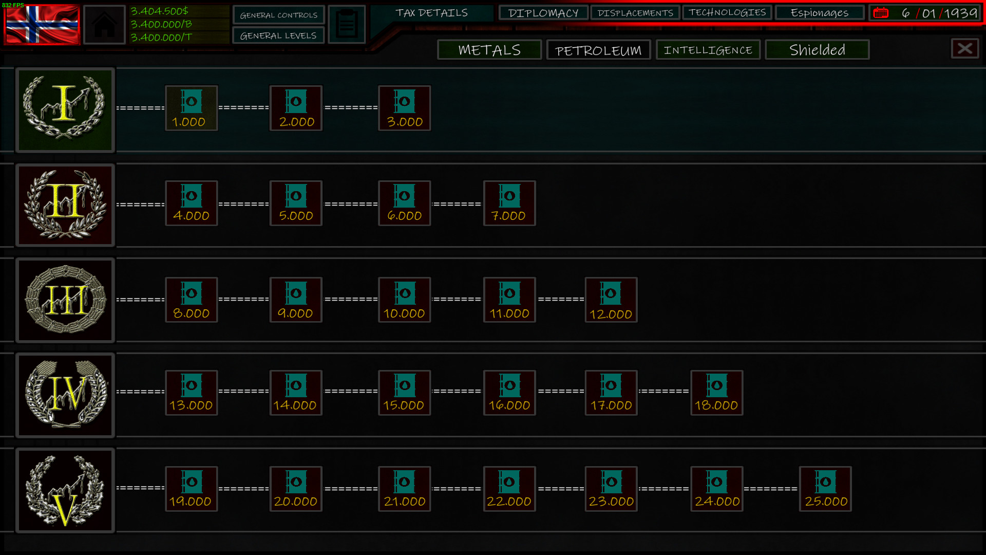The width and height of the screenshot is (986, 555).
Task: Switch to the DIPLOMACY menu
Action: (x=543, y=12)
